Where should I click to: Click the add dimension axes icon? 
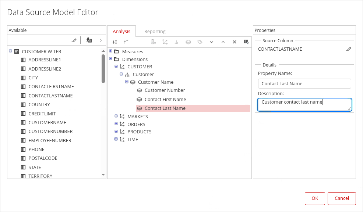click(165, 42)
